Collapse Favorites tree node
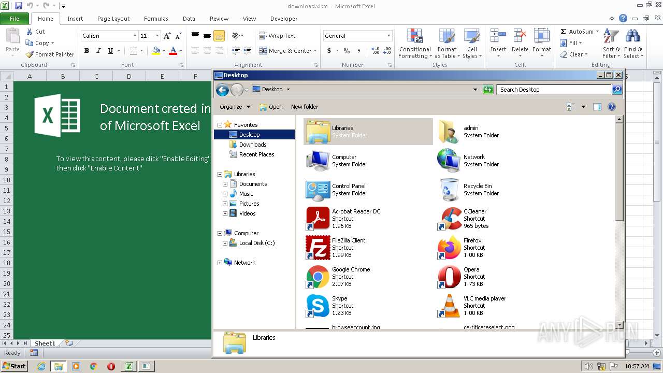The height and width of the screenshot is (373, 663). (220, 125)
